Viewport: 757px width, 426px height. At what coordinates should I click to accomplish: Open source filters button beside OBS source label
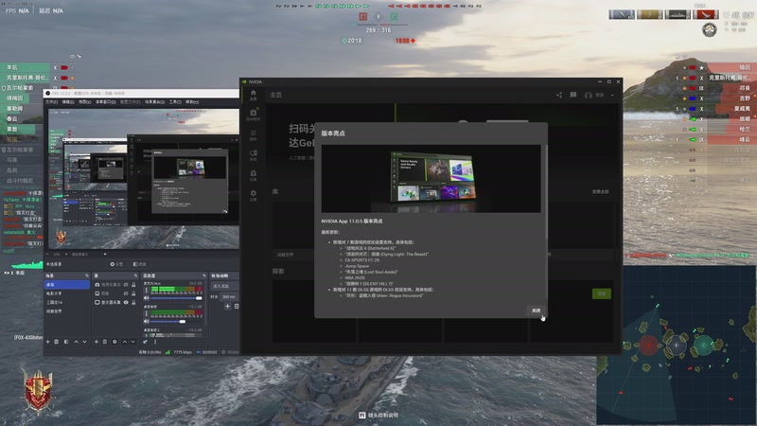139,264
